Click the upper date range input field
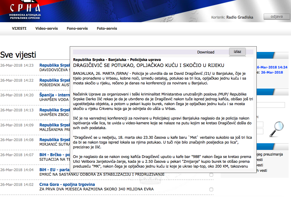Viewport: 291px width, 197px height. (260, 124)
